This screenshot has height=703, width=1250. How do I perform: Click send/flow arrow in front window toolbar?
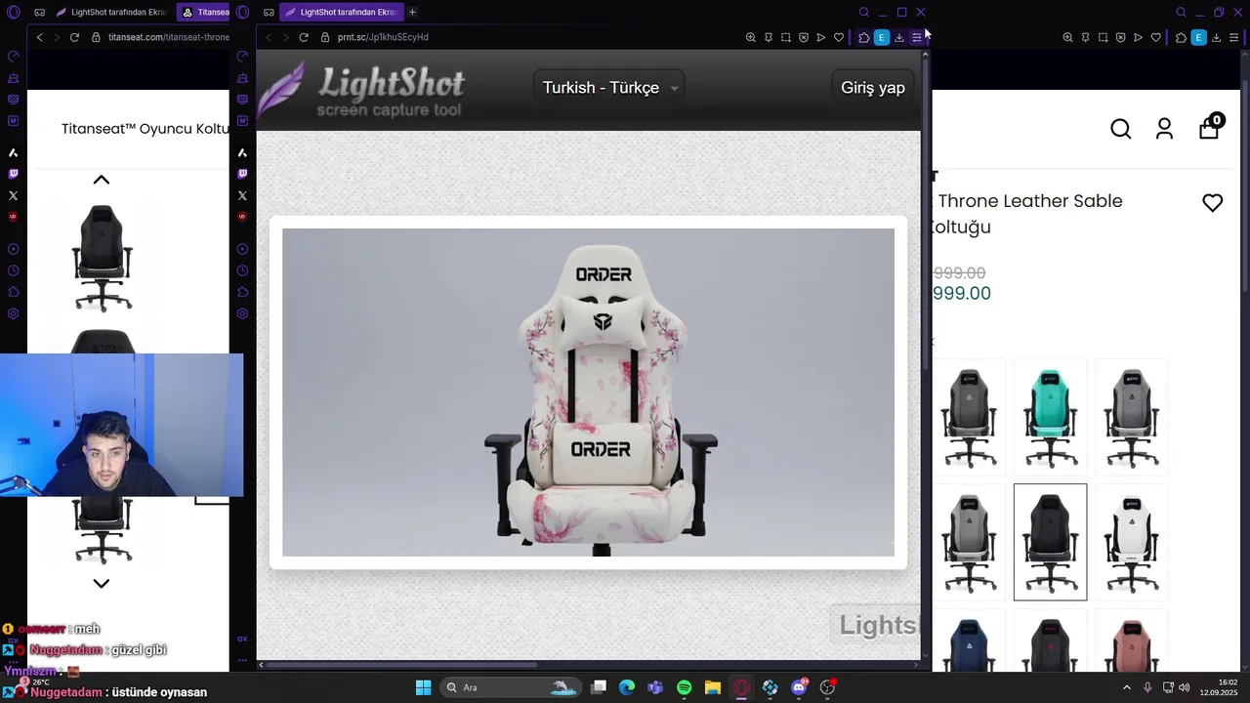821,37
